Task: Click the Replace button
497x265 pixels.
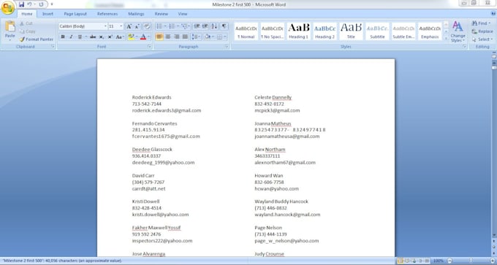Action: pos(482,31)
